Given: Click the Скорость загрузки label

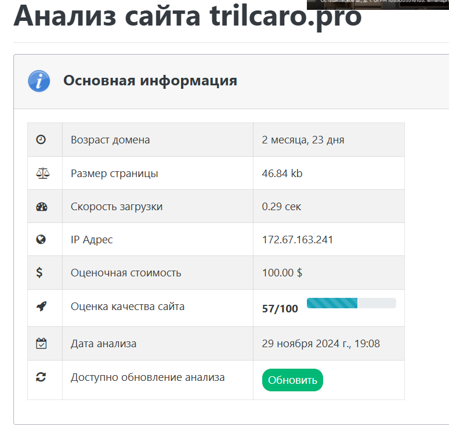Looking at the screenshot, I should (117, 207).
